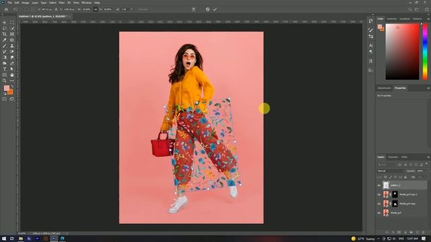Open the layer filter kind dropdown
431x242 pixels.
(386, 165)
